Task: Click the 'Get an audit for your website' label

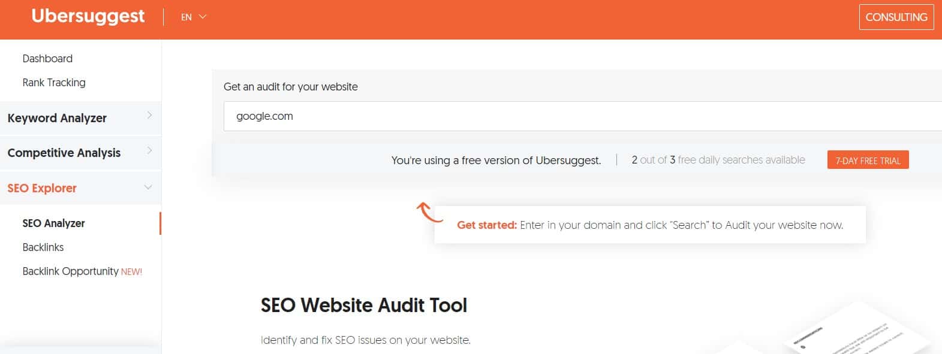Action: tap(290, 87)
